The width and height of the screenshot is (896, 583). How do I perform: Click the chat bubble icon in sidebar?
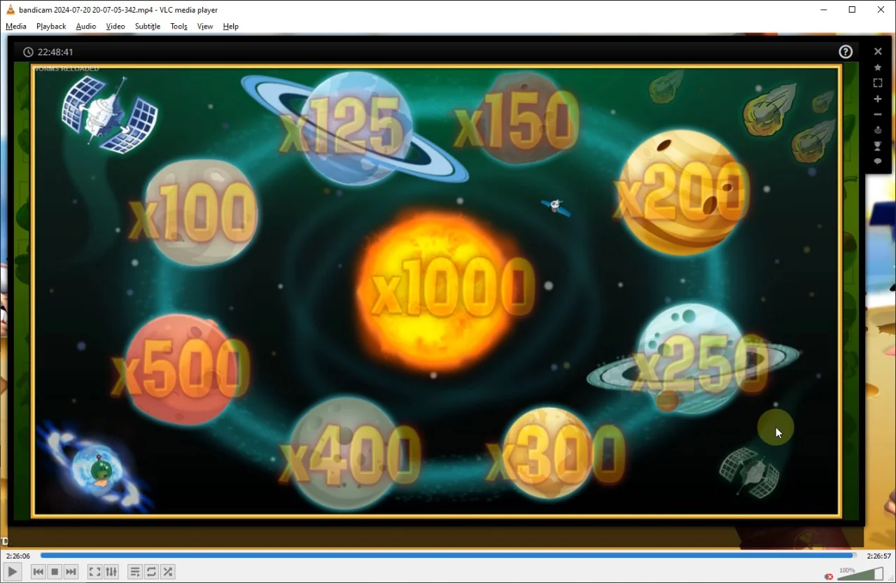click(878, 161)
